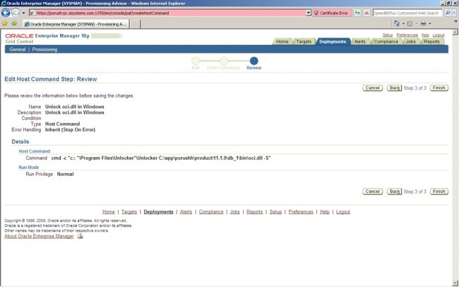Open the Help link at top
This screenshot has width=459, height=287.
click(x=425, y=35)
